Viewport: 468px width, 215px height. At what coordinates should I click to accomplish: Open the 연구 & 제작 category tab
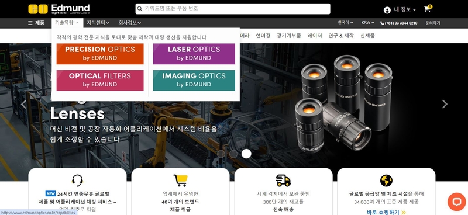(341, 36)
